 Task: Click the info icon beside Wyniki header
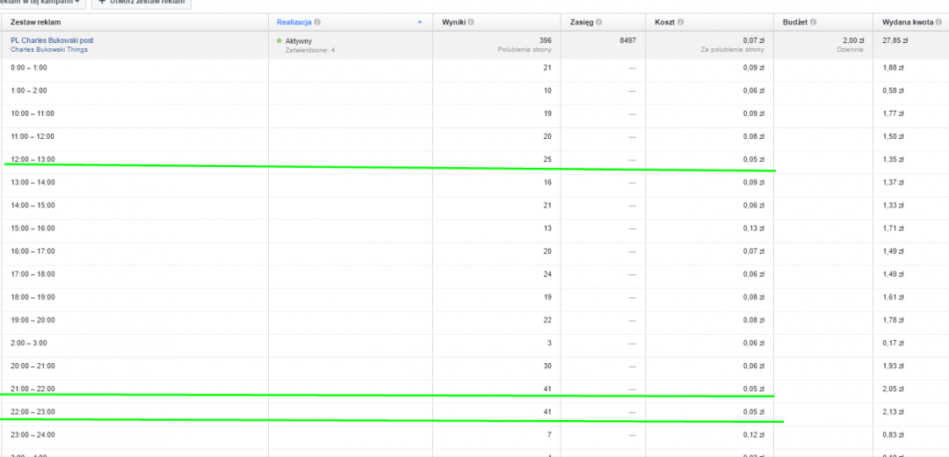471,21
